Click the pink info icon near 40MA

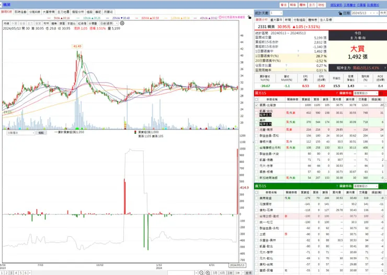coord(220,17)
